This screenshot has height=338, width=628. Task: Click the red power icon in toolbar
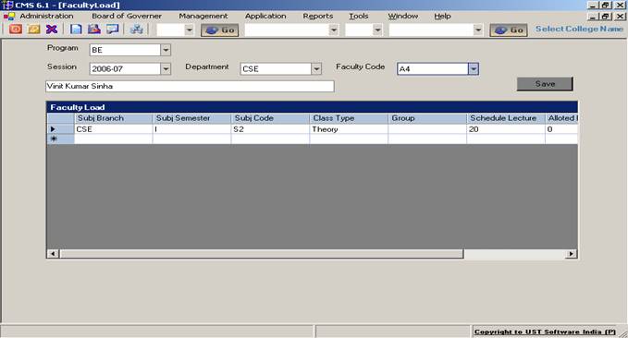coord(16,30)
